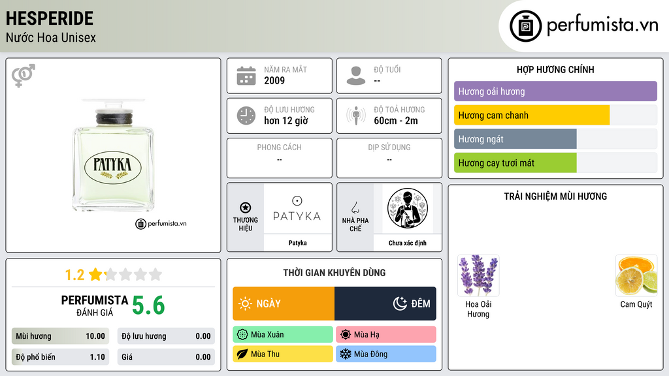Click the sillage icon for Độ toả hương
The width and height of the screenshot is (669, 376).
tap(356, 116)
